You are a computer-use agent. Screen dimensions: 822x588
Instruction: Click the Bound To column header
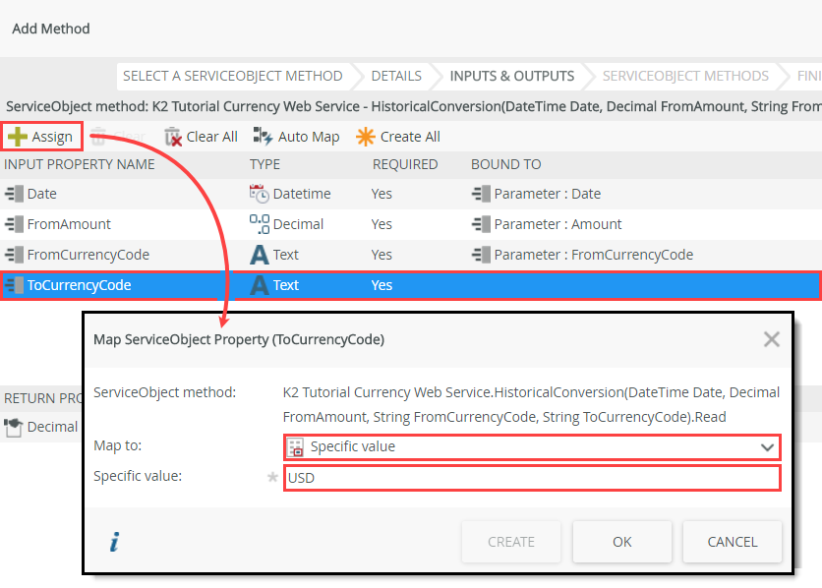[506, 164]
